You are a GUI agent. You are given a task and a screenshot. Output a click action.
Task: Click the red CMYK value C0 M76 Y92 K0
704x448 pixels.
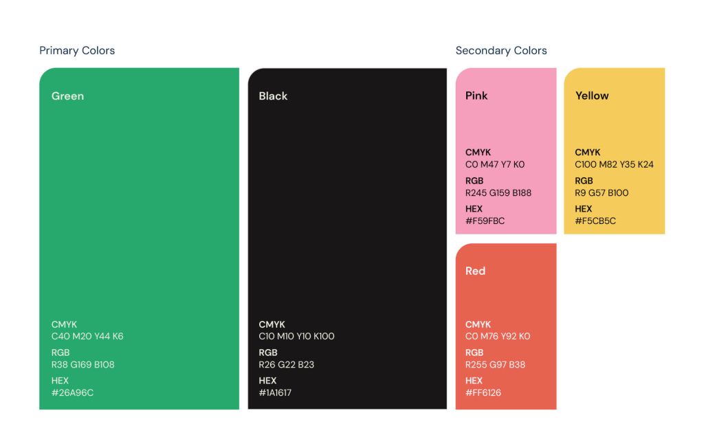(x=498, y=337)
